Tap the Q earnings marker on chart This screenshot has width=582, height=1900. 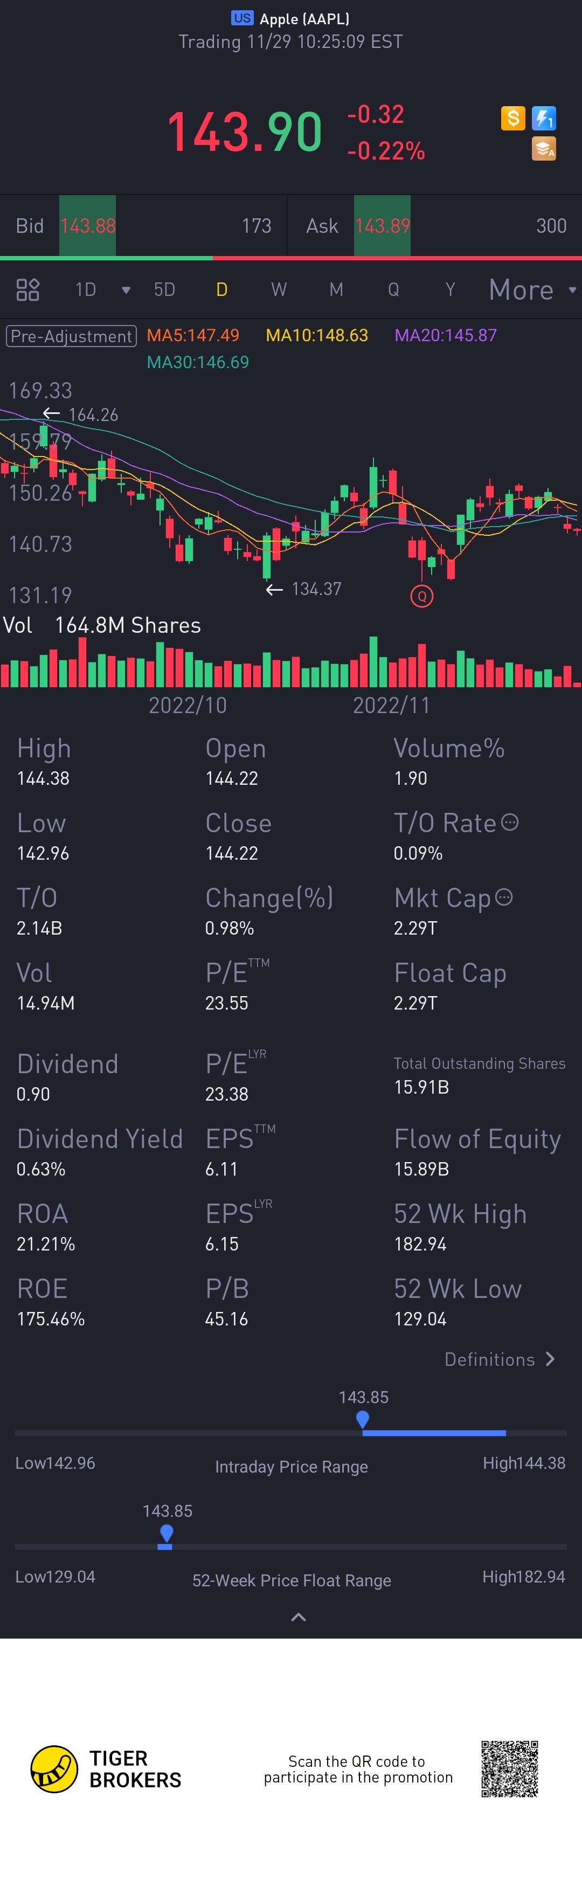point(421,596)
